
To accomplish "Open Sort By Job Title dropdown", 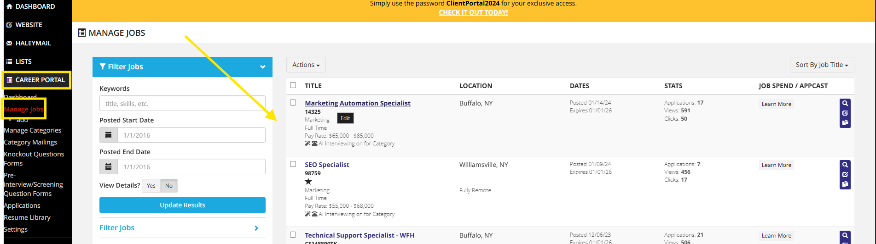I will [x=822, y=65].
